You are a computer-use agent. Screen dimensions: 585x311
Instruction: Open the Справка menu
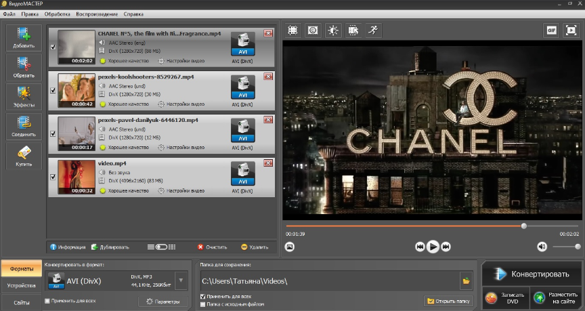coord(133,14)
